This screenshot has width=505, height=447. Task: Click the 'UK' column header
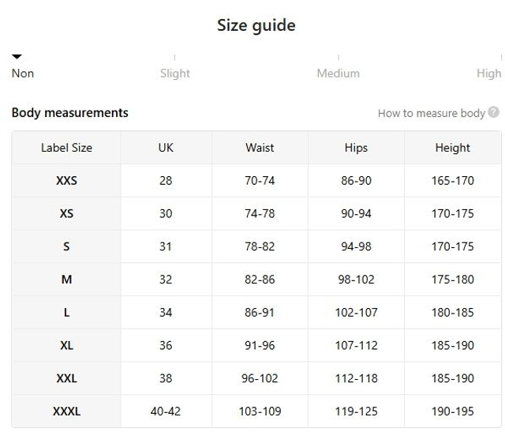pyautogui.click(x=166, y=148)
